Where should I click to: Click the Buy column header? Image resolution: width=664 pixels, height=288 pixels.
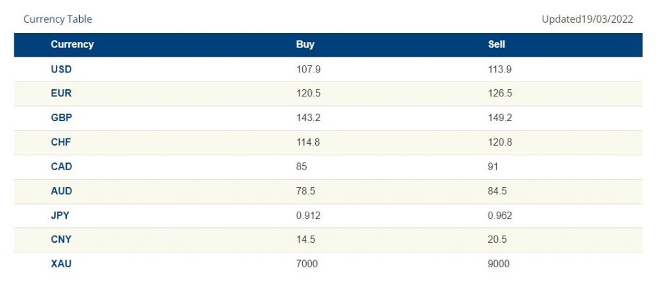pyautogui.click(x=305, y=45)
